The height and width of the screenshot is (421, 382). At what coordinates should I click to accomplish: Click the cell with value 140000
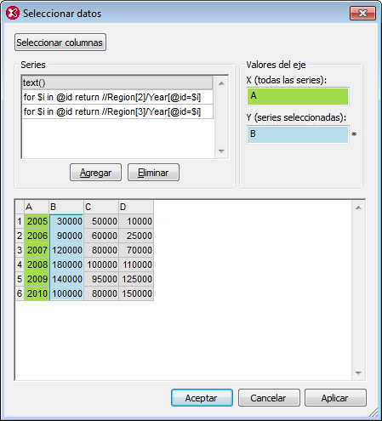(x=66, y=279)
